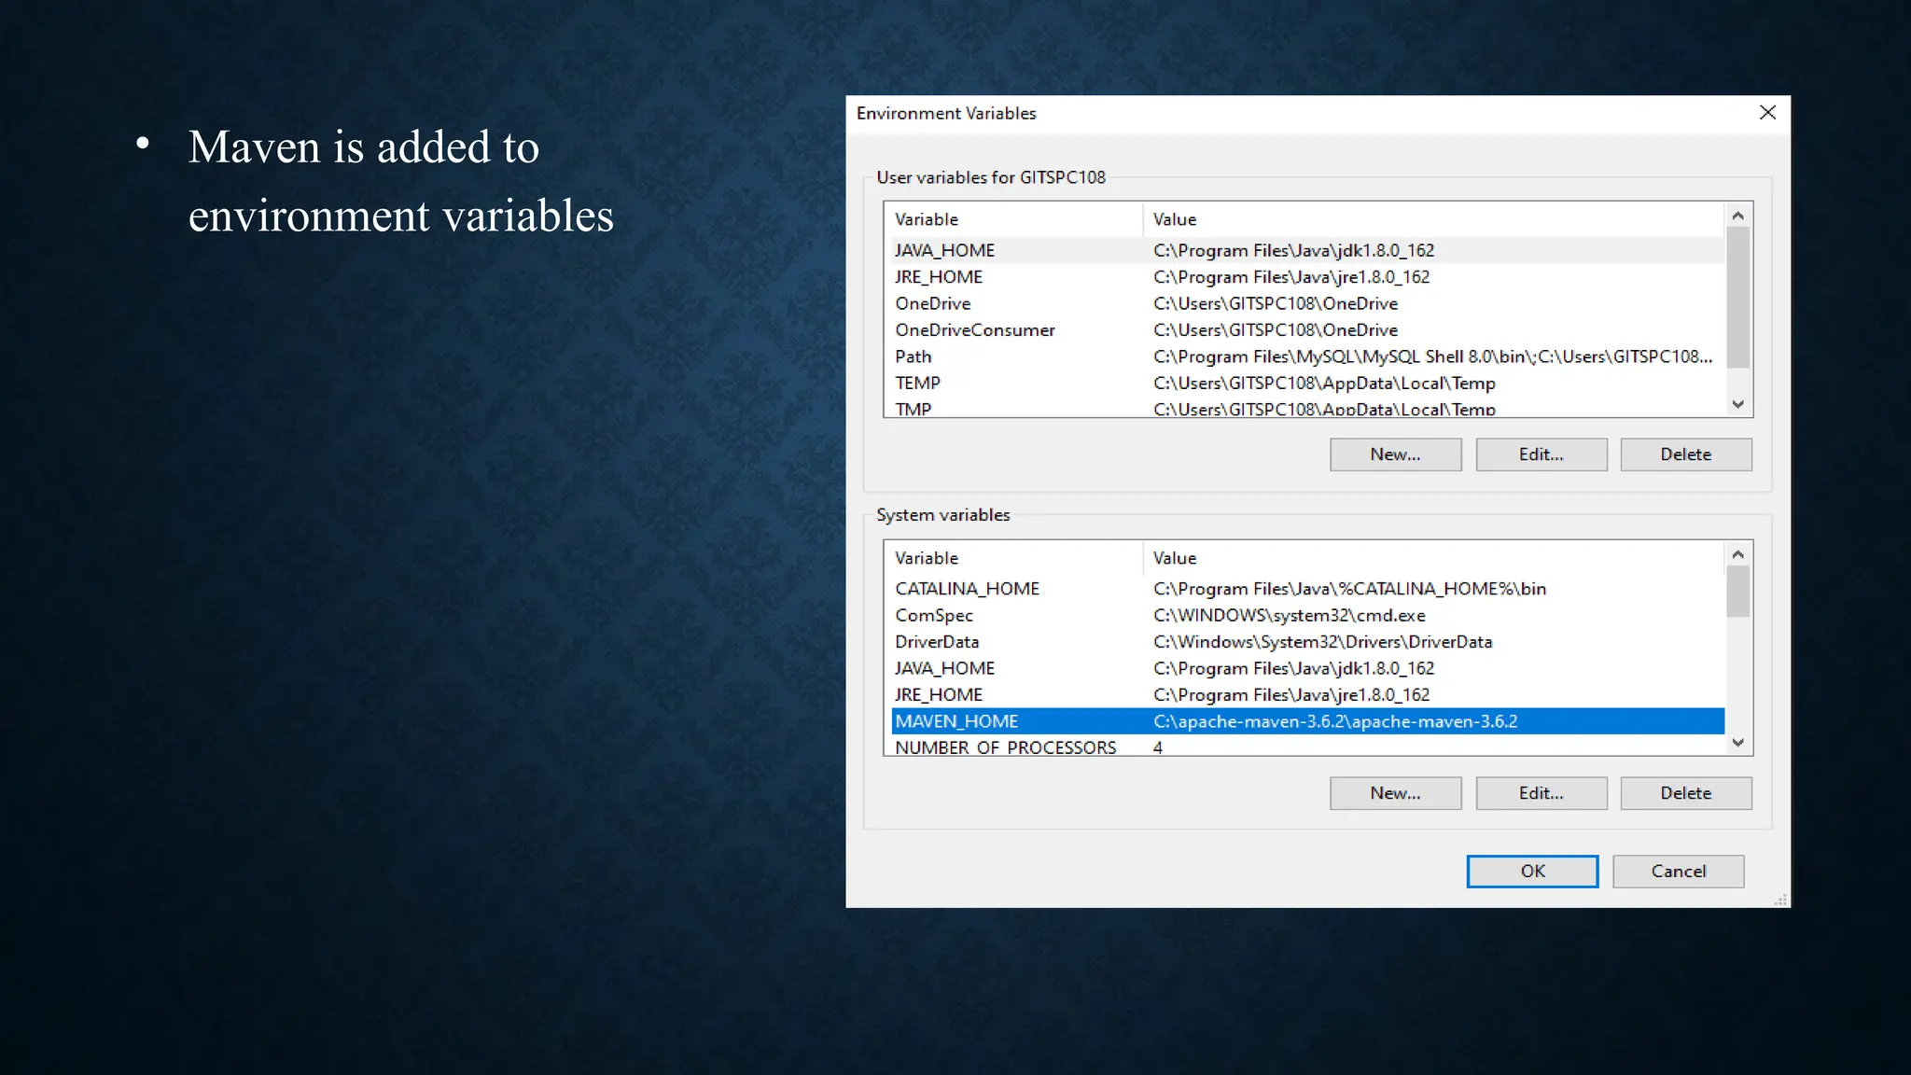1911x1075 pixels.
Task: Delete the selected system variable
Action: tap(1685, 793)
